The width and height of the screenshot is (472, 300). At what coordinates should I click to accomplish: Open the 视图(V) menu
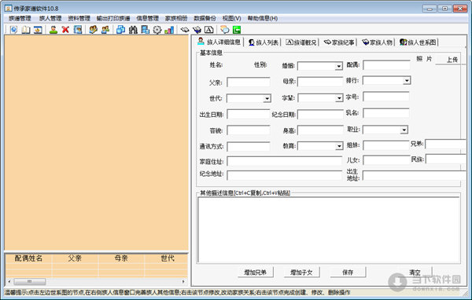[231, 18]
